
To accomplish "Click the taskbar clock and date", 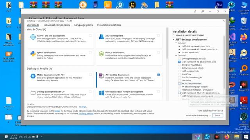I will [14, 136].
